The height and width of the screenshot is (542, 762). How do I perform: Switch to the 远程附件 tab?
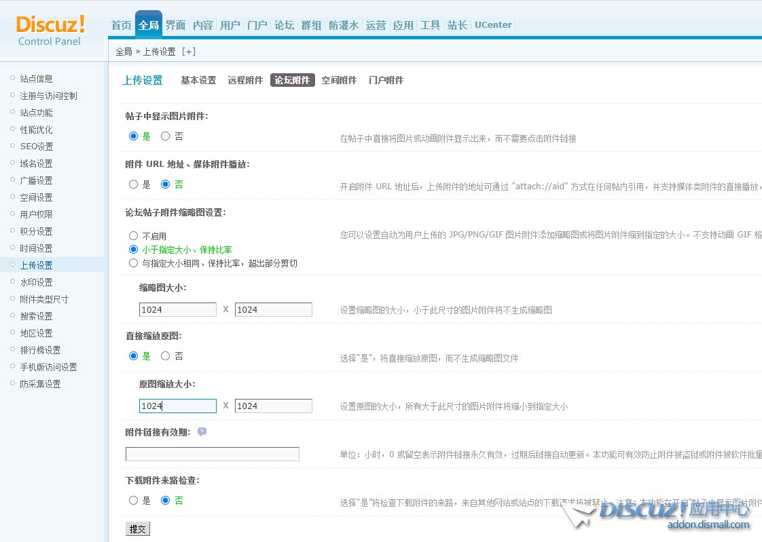[x=245, y=80]
